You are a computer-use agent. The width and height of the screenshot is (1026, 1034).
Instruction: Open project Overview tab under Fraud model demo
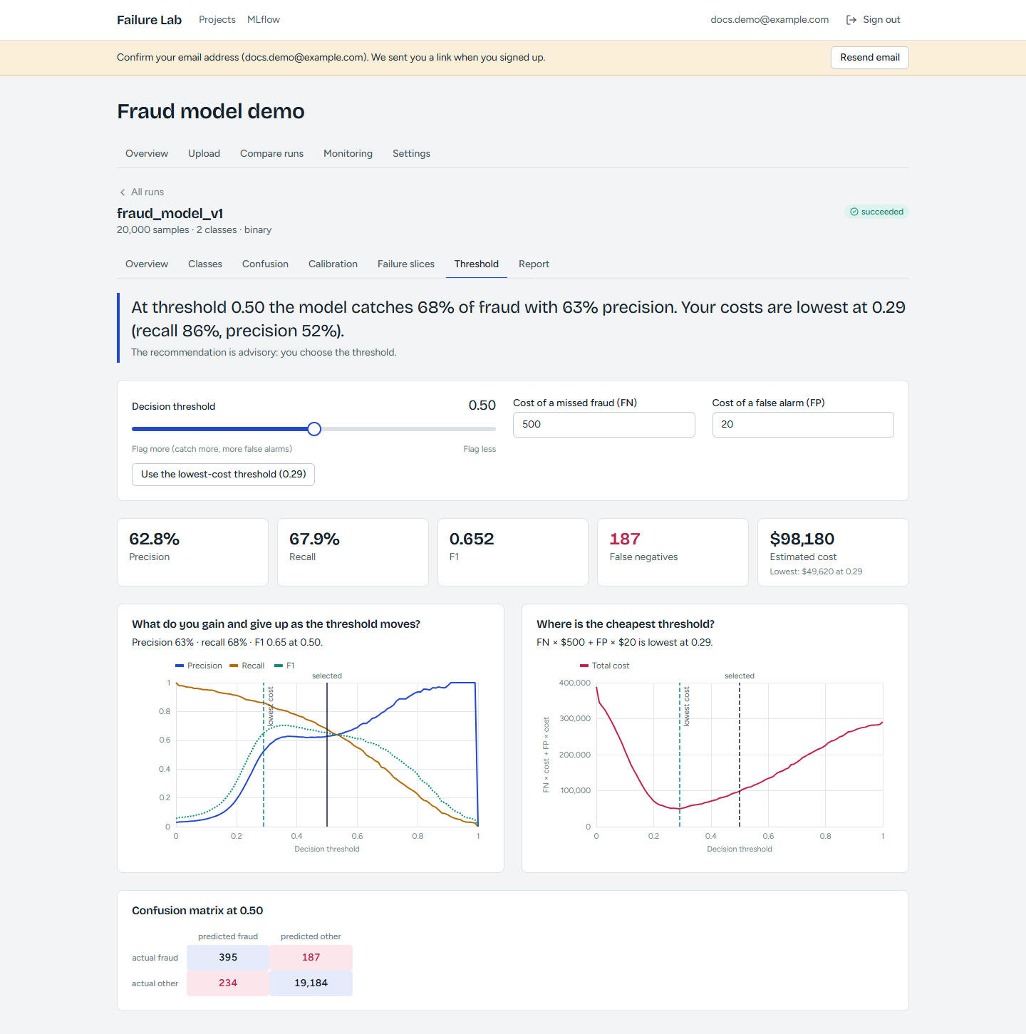click(147, 153)
